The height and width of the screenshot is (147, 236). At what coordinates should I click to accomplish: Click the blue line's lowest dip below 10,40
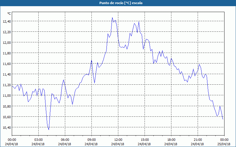tap(49, 129)
